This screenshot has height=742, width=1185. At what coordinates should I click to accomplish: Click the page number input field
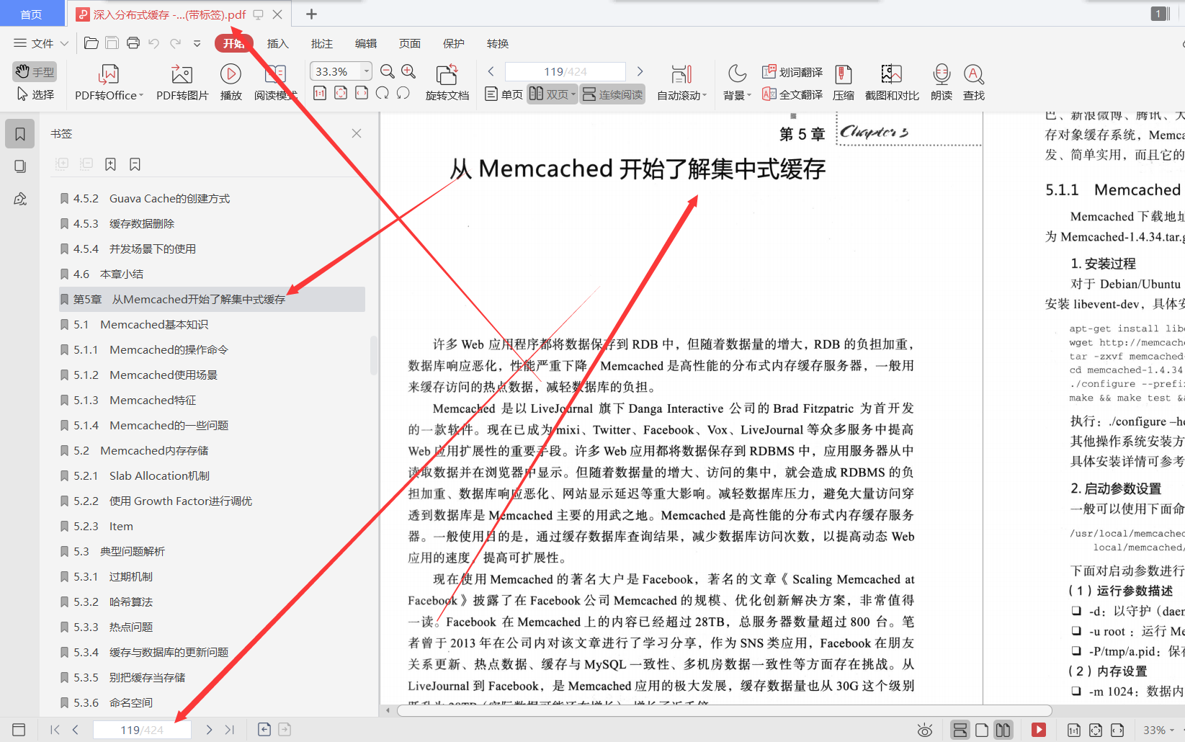coord(565,71)
